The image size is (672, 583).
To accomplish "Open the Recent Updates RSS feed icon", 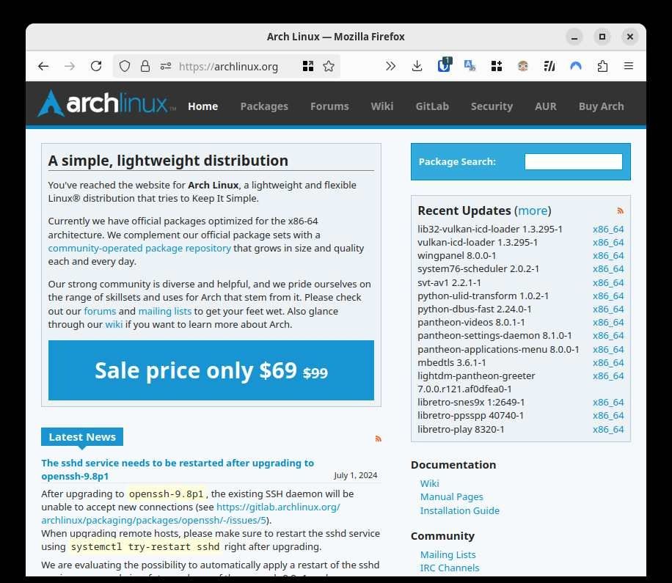I will pos(620,210).
